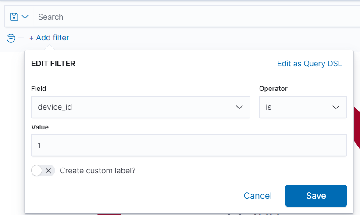Click the Field label above device_id
The image size is (360, 215).
pos(39,89)
